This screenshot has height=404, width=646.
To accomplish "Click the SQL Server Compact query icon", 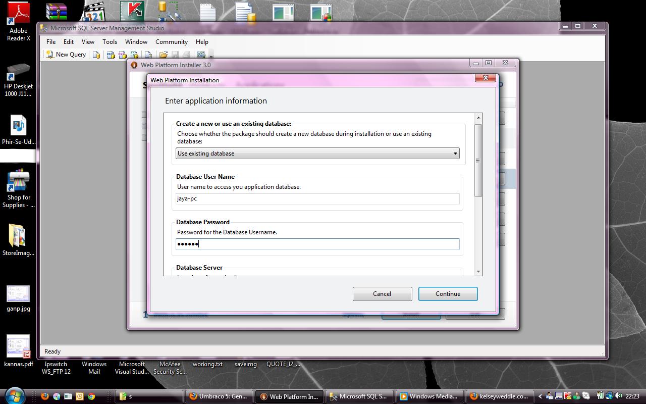I will (148, 55).
